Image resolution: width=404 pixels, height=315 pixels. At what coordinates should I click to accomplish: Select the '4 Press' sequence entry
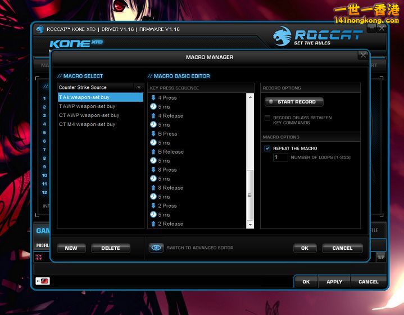tap(167, 97)
